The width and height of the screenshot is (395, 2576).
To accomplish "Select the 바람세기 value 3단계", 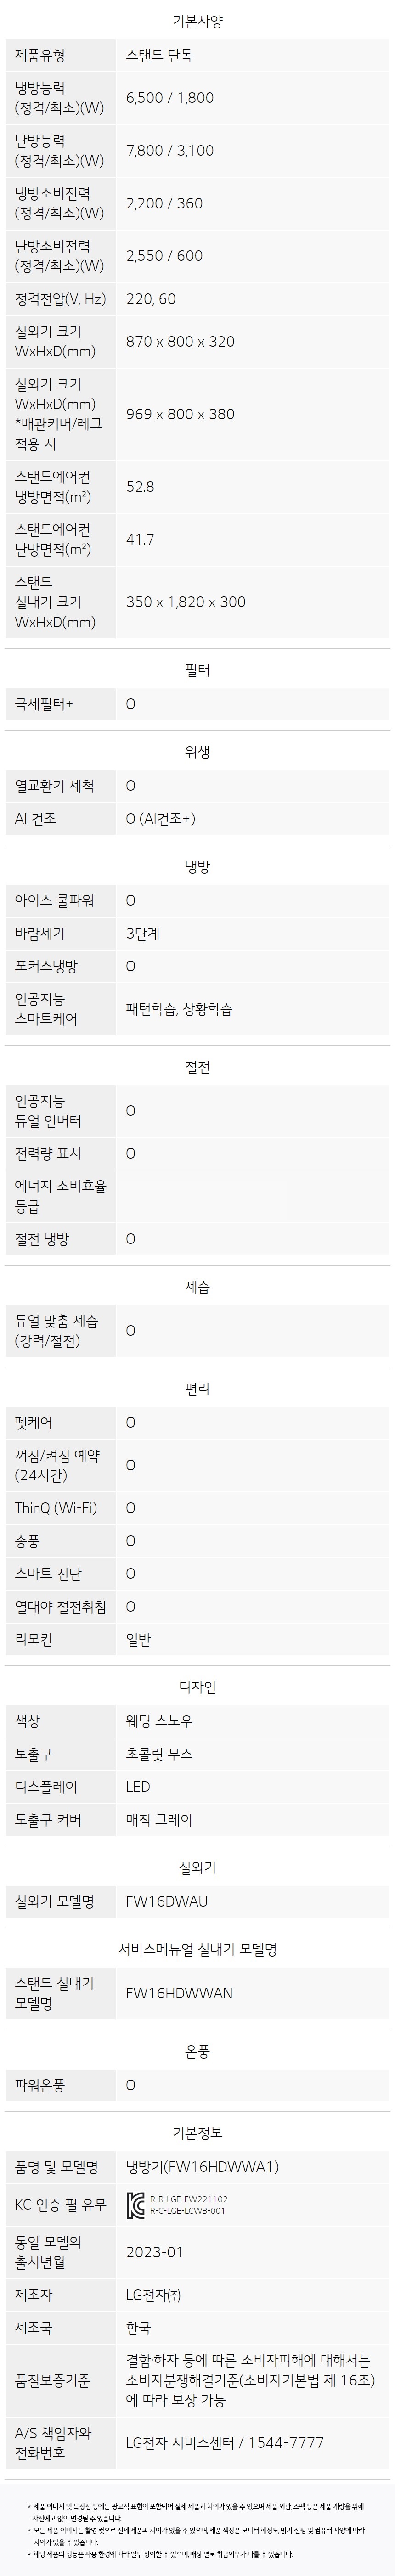I will [x=143, y=933].
